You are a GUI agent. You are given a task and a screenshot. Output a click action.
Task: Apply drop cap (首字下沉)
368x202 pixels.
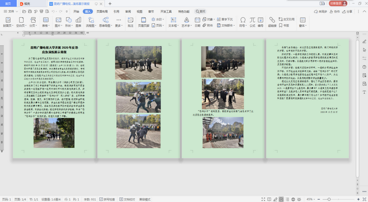click(x=225, y=19)
